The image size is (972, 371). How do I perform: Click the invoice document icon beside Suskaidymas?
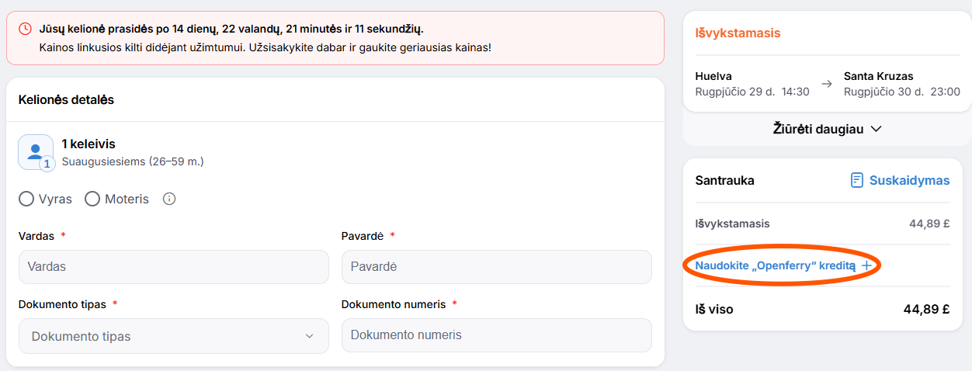tap(857, 180)
